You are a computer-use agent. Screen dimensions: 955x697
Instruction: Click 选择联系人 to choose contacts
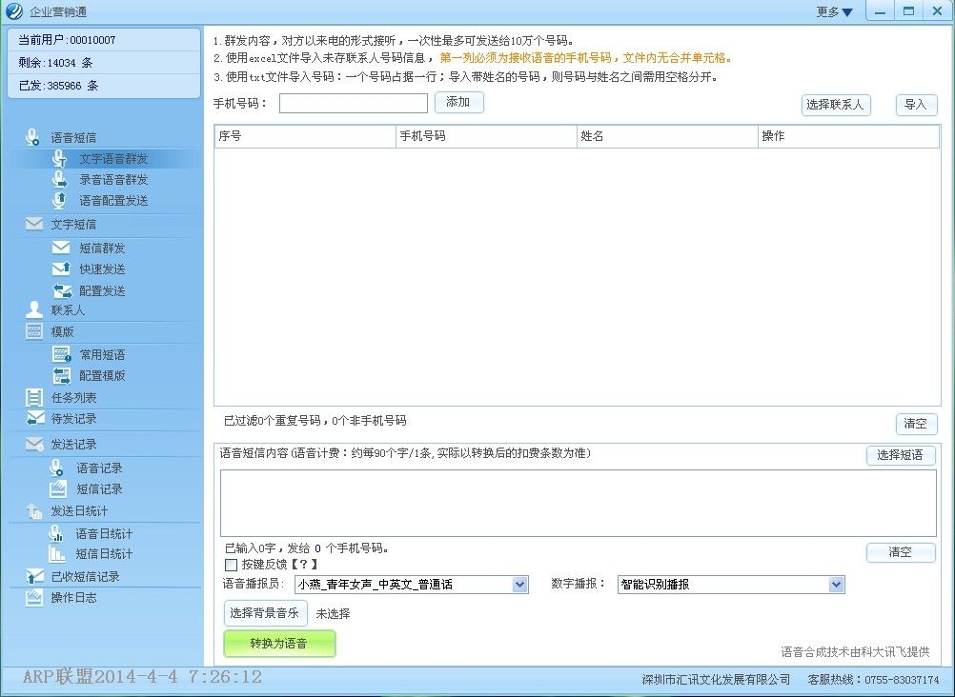pos(835,106)
